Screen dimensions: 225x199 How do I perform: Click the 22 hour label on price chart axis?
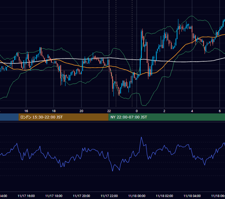click(109, 111)
